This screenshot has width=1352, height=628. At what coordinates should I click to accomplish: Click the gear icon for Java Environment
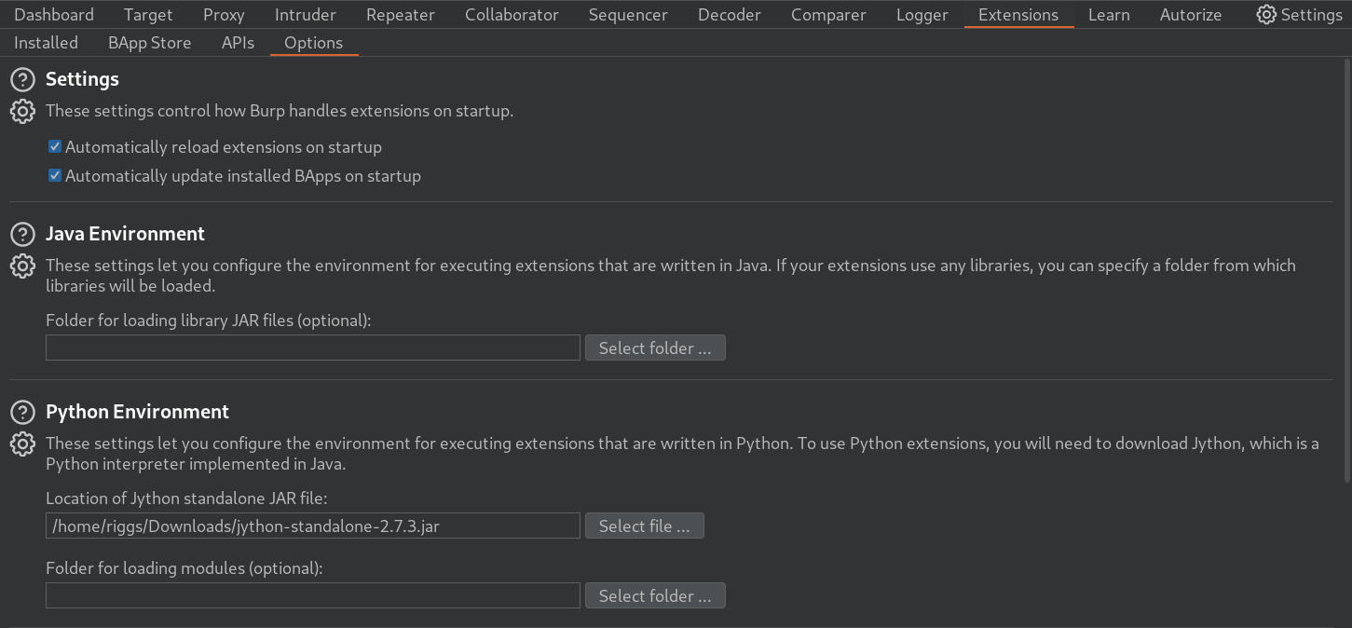pyautogui.click(x=22, y=266)
